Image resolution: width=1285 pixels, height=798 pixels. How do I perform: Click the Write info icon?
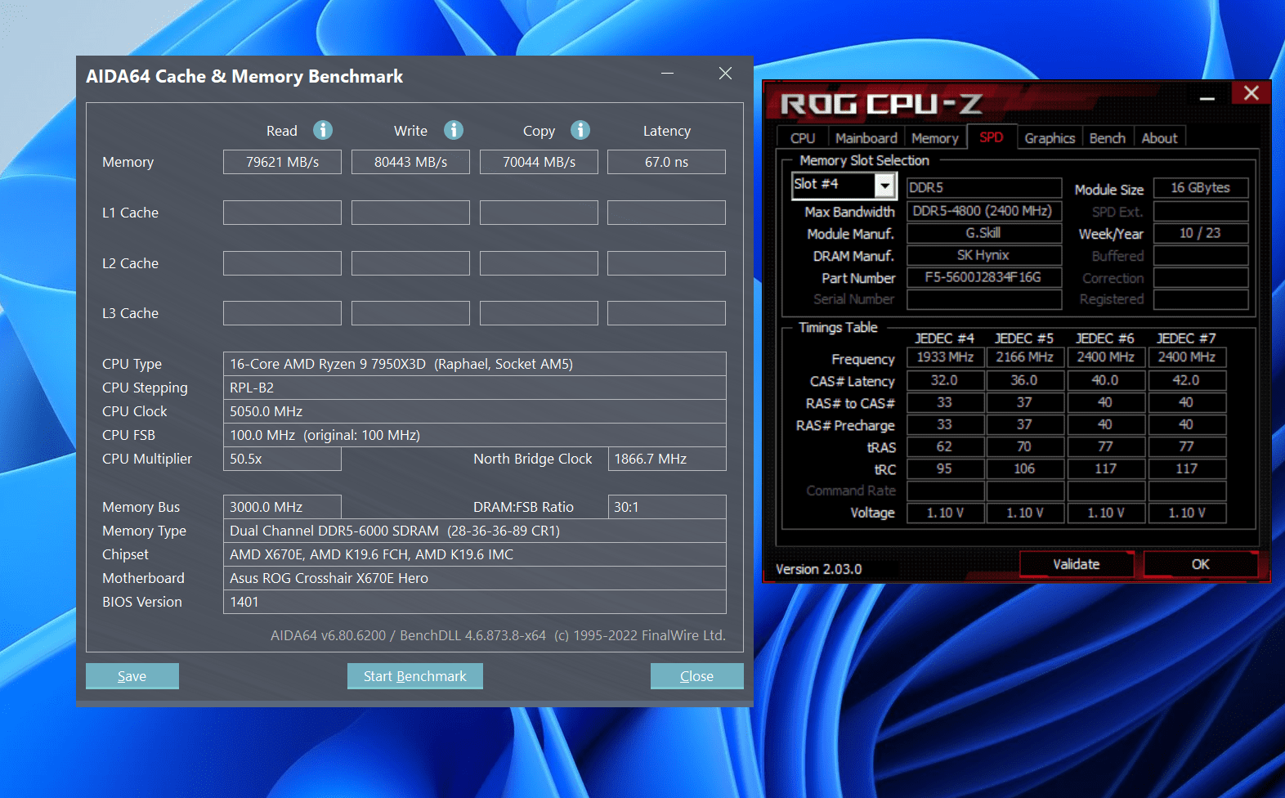pos(454,130)
